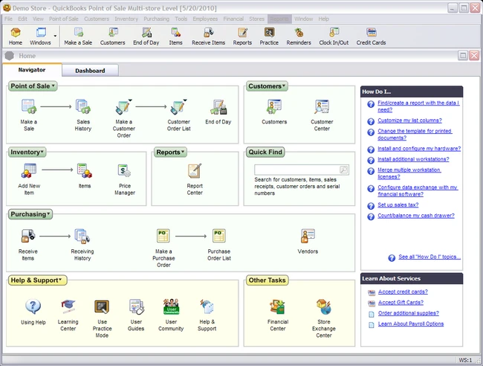The height and width of the screenshot is (366, 483).
Task: Click End of Day navigator icon
Action: 218,107
